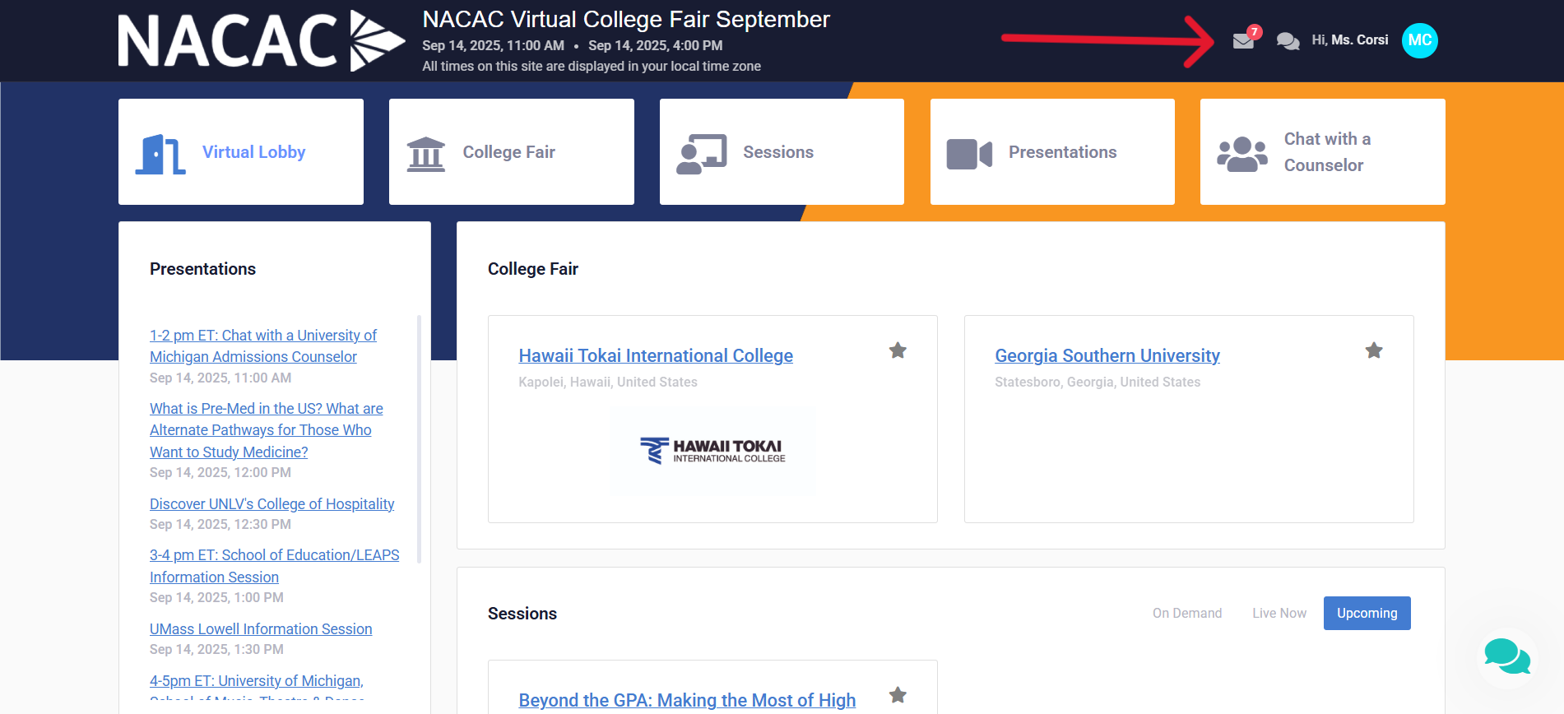Open Discover UNLV's College of Hospitality link

(x=272, y=504)
